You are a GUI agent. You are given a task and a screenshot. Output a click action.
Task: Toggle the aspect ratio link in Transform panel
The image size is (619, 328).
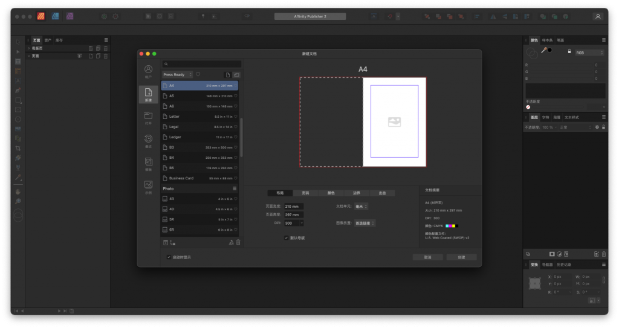(x=604, y=280)
